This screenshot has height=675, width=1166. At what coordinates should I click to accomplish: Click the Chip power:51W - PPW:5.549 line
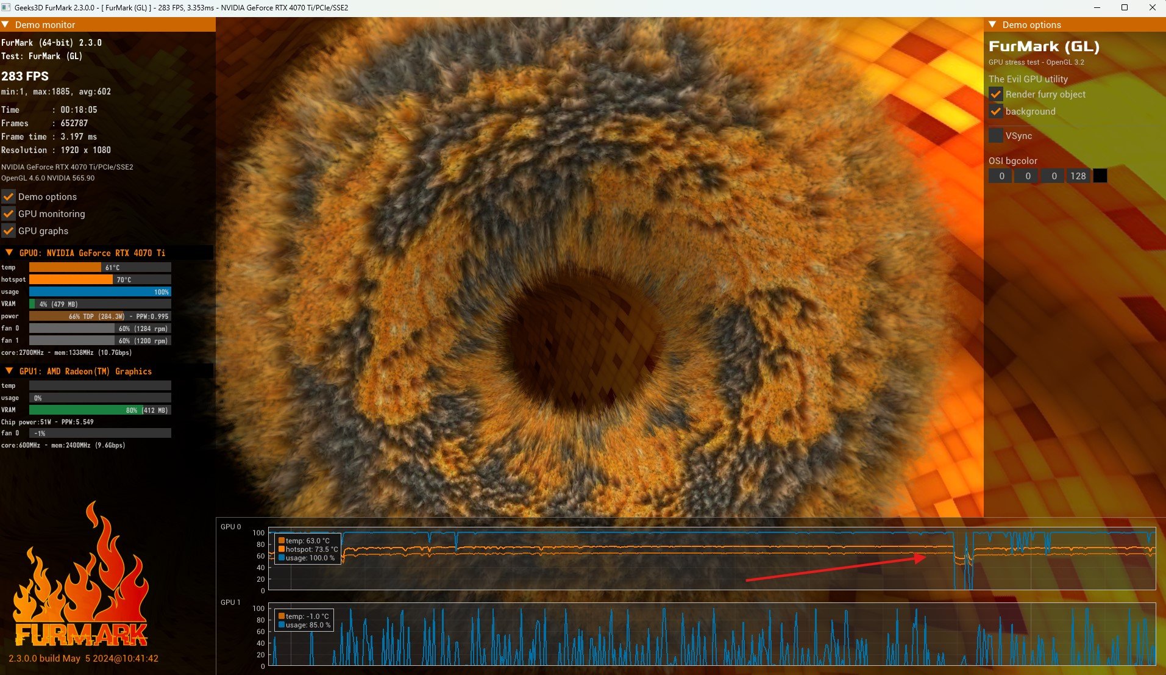coord(48,422)
